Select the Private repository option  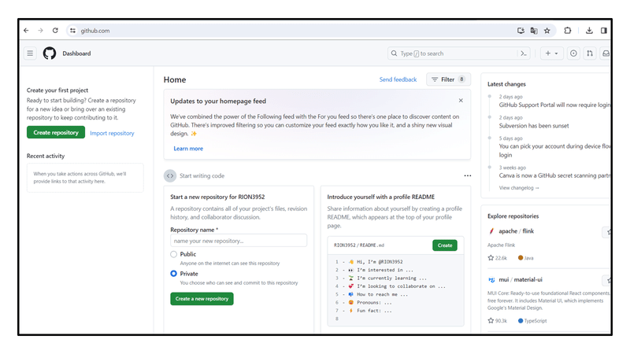tap(173, 274)
